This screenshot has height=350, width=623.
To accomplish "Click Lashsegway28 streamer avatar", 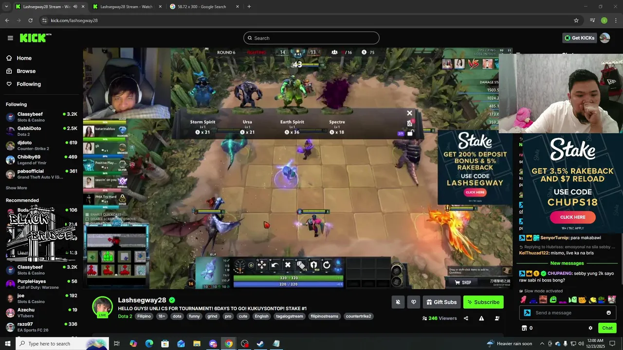I will tap(103, 307).
